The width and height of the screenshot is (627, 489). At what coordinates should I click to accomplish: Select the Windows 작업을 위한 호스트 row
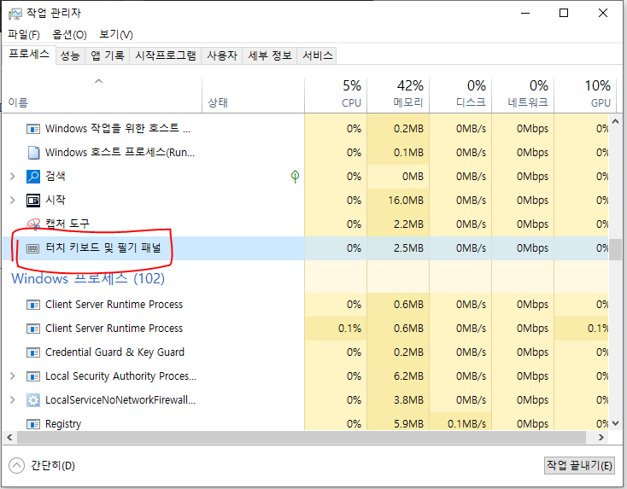click(306, 129)
